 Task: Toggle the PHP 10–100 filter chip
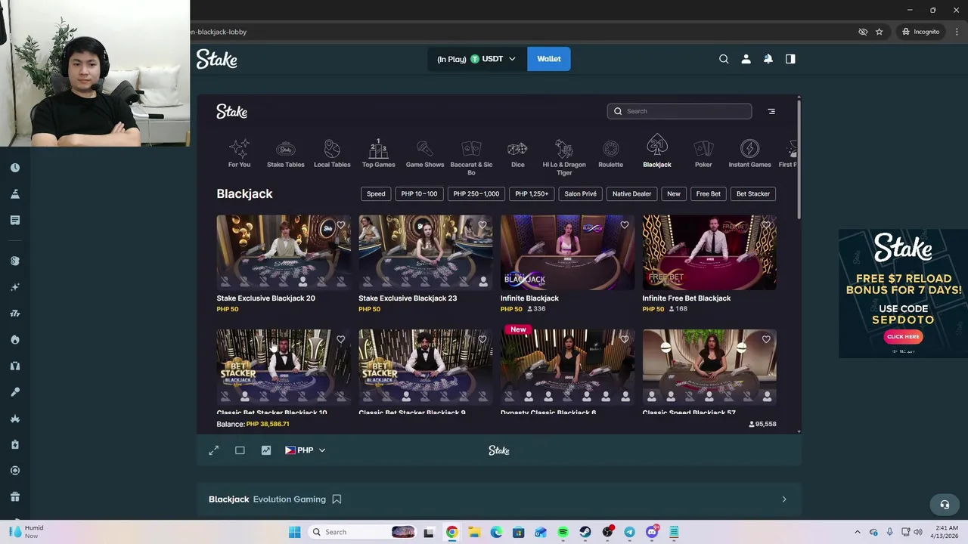point(419,193)
